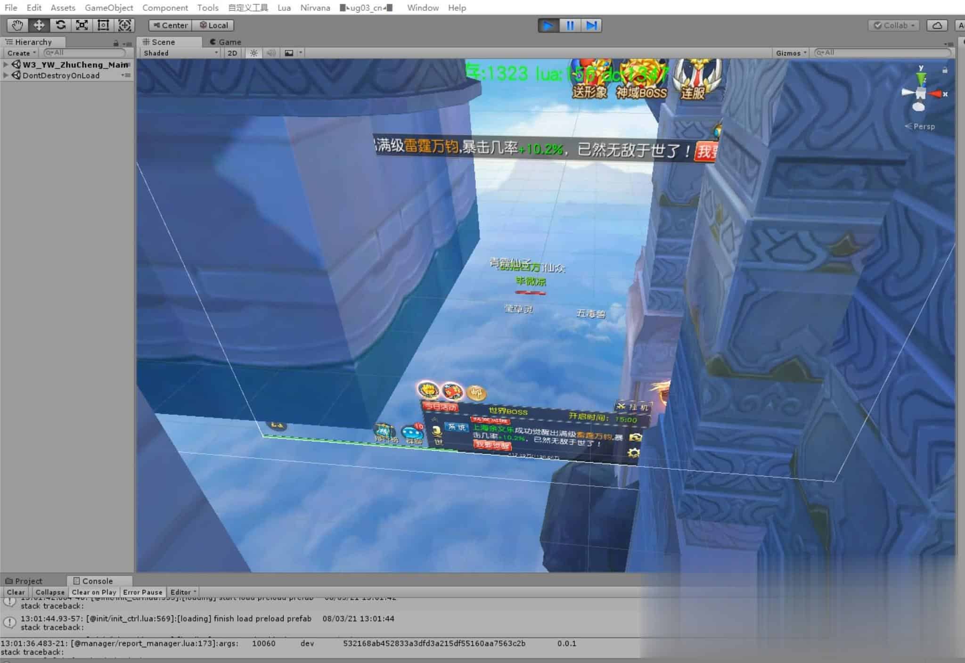This screenshot has height=663, width=965.
Task: Open the Scene view panel options menu
Action: [x=949, y=43]
